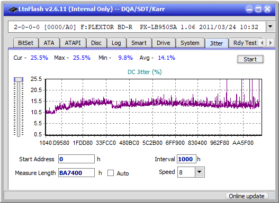
Task: Close the LtnFlash window
Action: tap(267, 9)
